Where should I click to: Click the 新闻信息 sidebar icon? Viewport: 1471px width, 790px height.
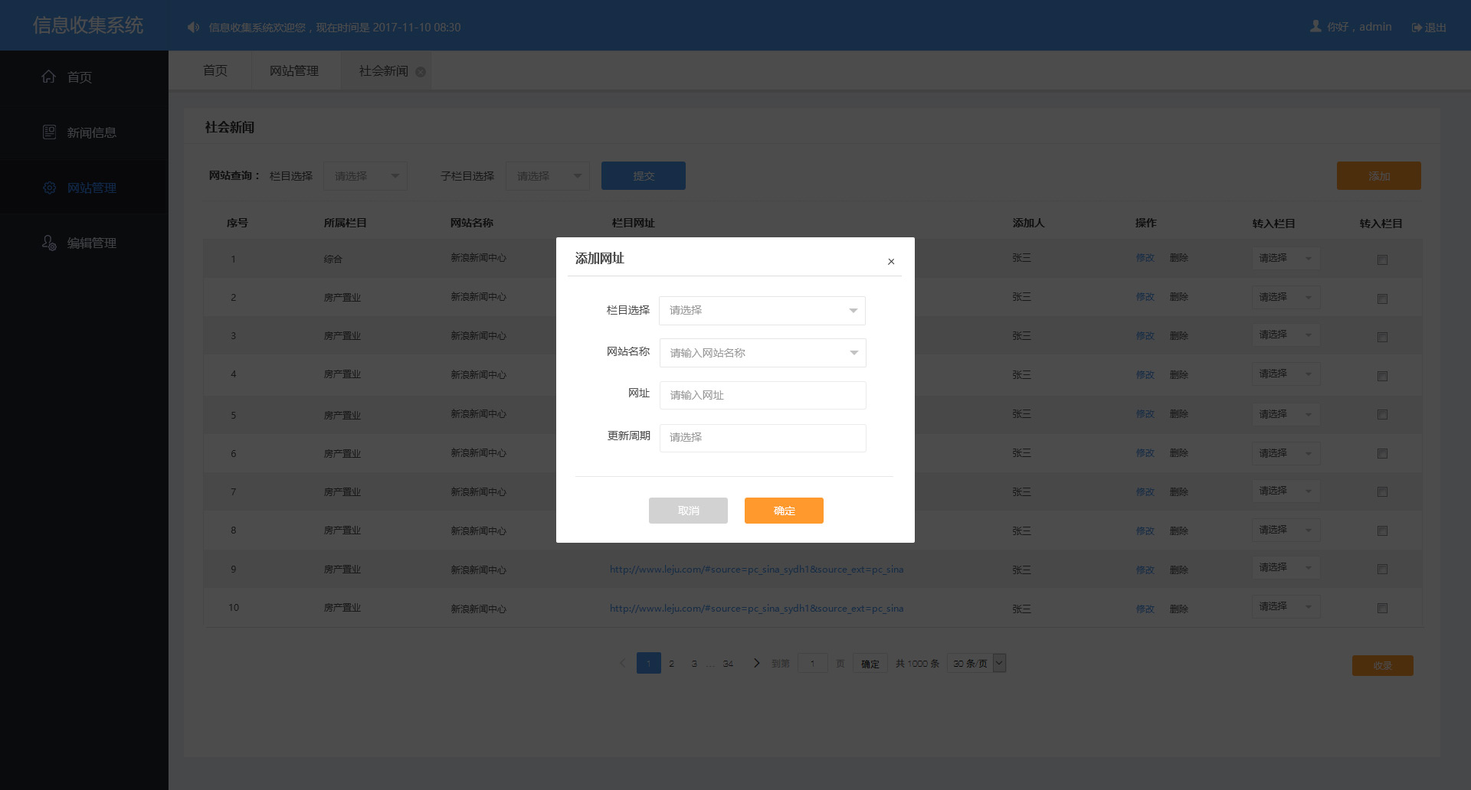(x=49, y=132)
